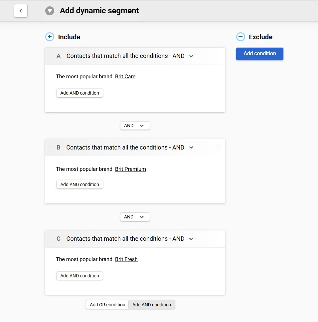Edit the Brit Premium brand value
Viewport: 318px width, 322px height.
130,169
